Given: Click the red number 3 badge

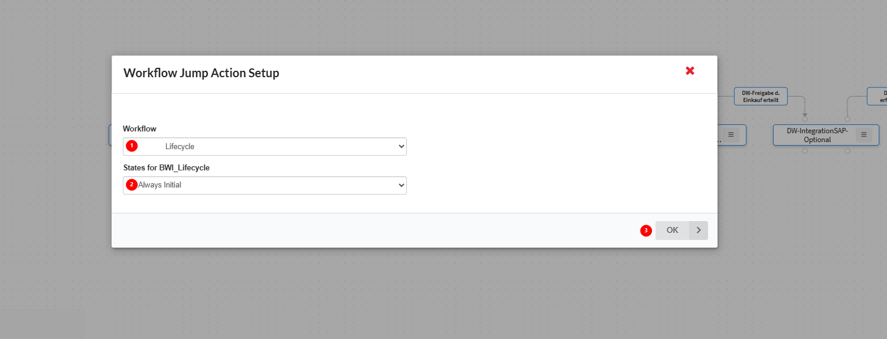Looking at the screenshot, I should [646, 231].
